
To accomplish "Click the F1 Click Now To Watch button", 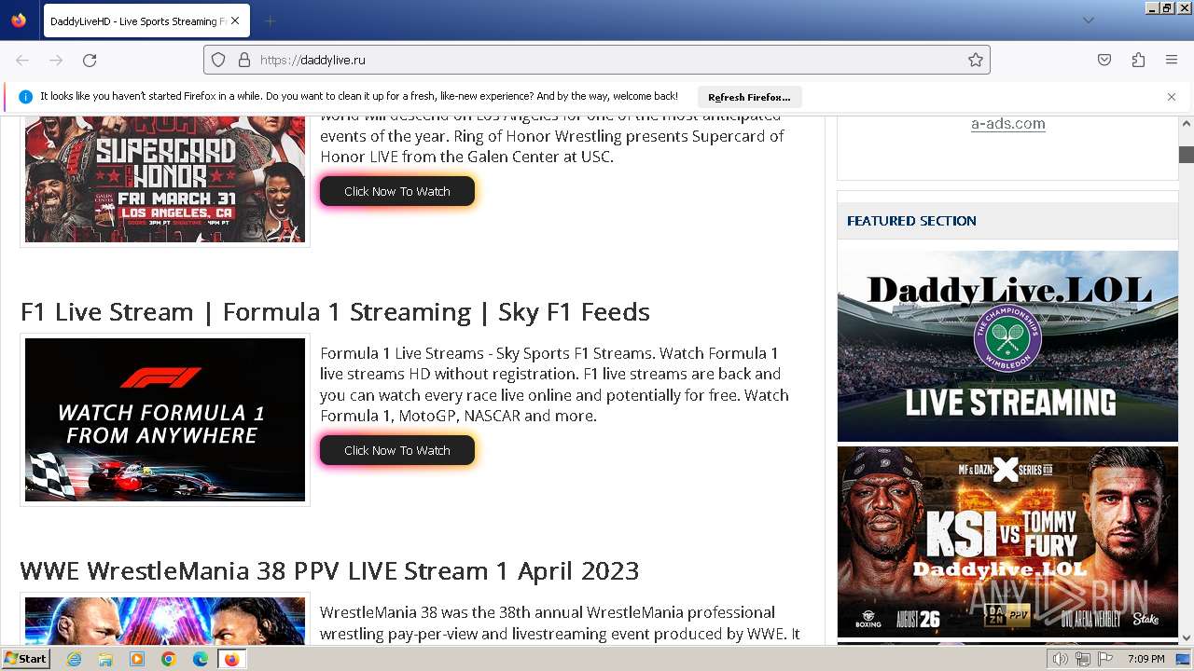I will (397, 450).
